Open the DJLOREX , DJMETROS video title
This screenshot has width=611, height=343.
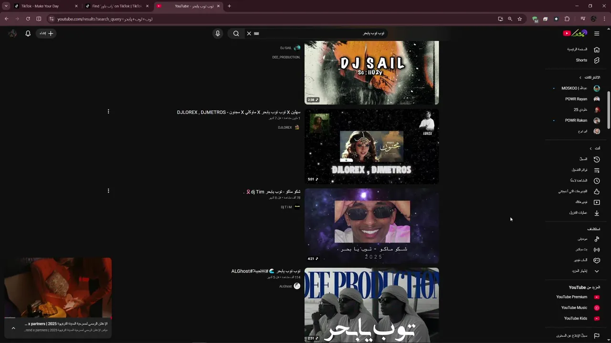pos(239,112)
